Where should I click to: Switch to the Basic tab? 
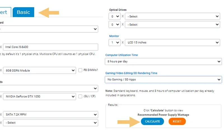(24, 12)
